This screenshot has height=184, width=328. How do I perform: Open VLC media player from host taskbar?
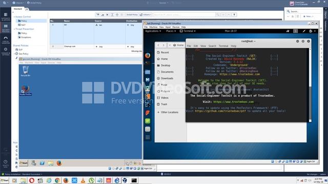(x=83, y=180)
